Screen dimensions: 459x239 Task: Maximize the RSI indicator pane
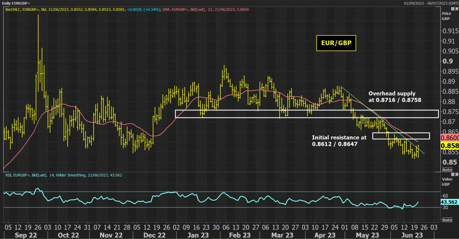(453, 175)
